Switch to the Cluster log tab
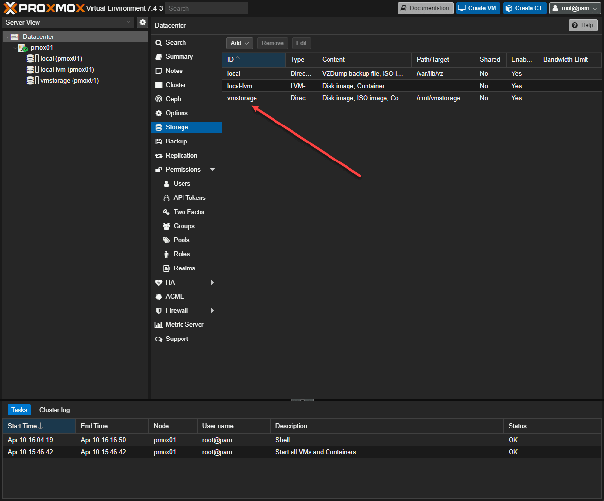604x501 pixels. pos(55,410)
